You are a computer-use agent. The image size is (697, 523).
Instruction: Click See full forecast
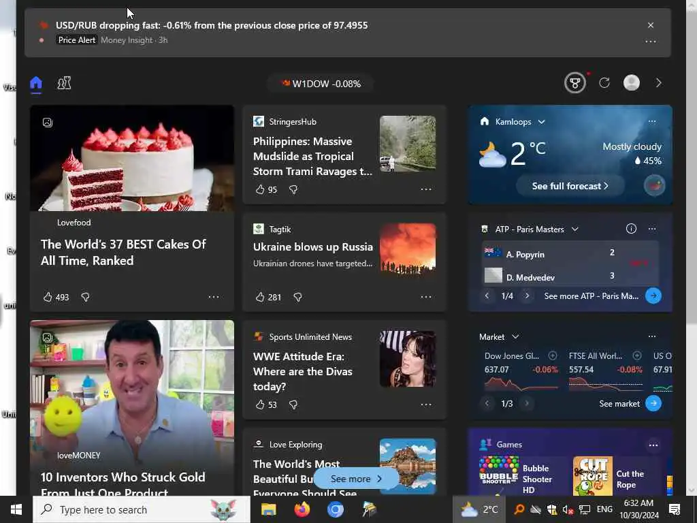point(570,186)
